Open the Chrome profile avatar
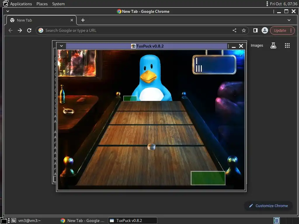The height and width of the screenshot is (224, 299). [265, 30]
